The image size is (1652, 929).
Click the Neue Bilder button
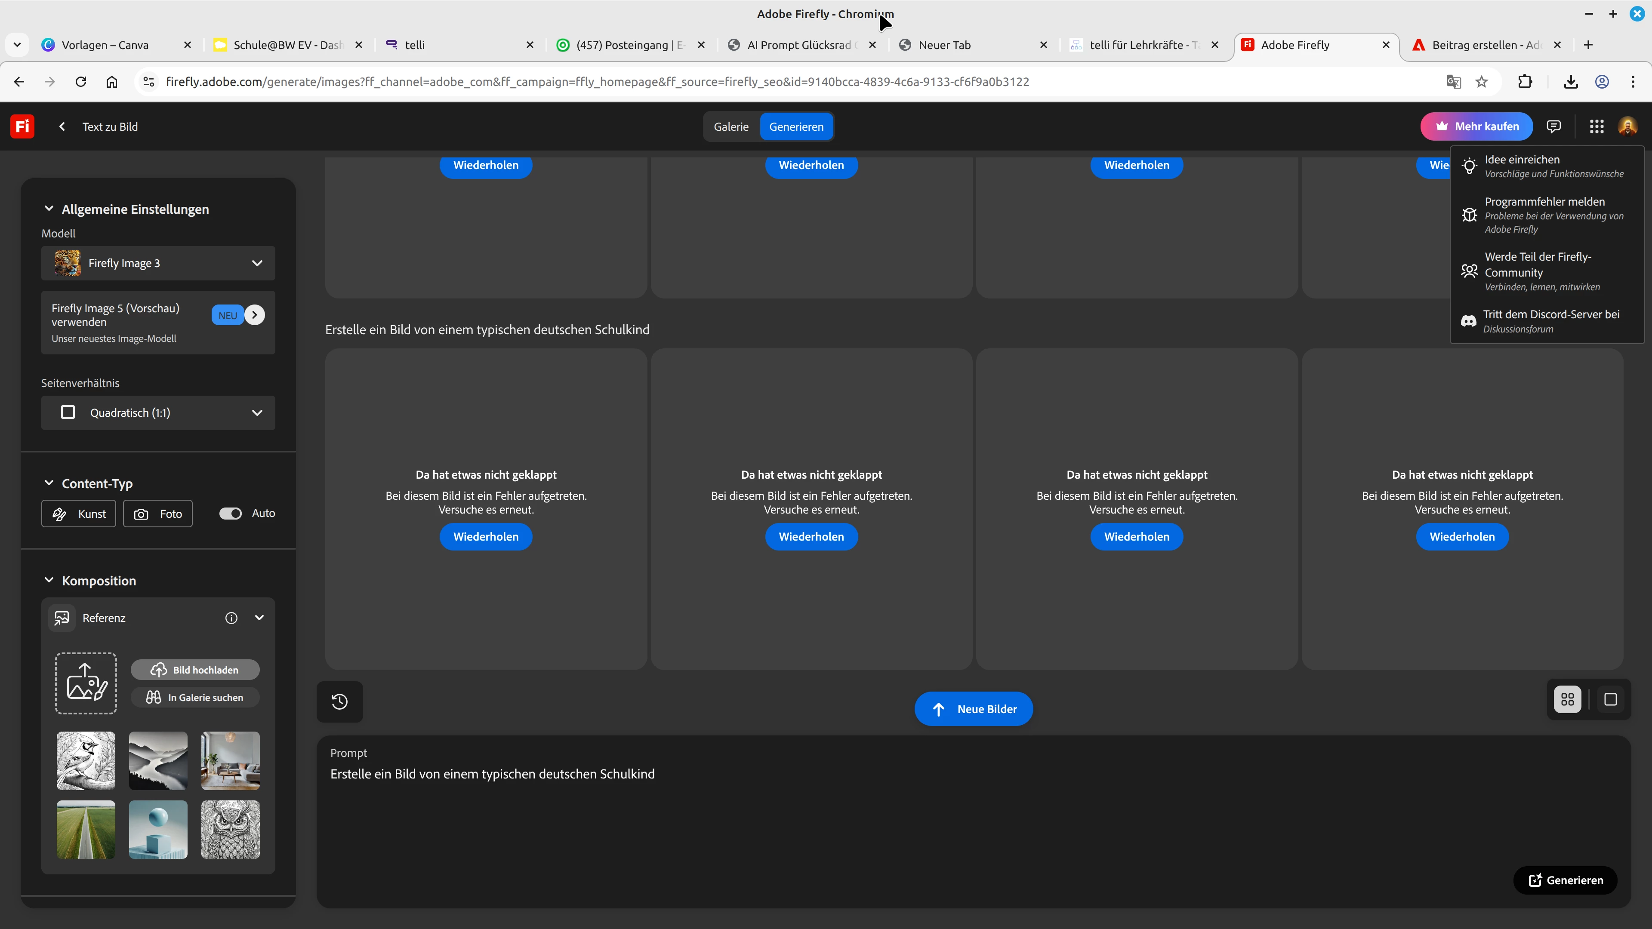coord(974,709)
